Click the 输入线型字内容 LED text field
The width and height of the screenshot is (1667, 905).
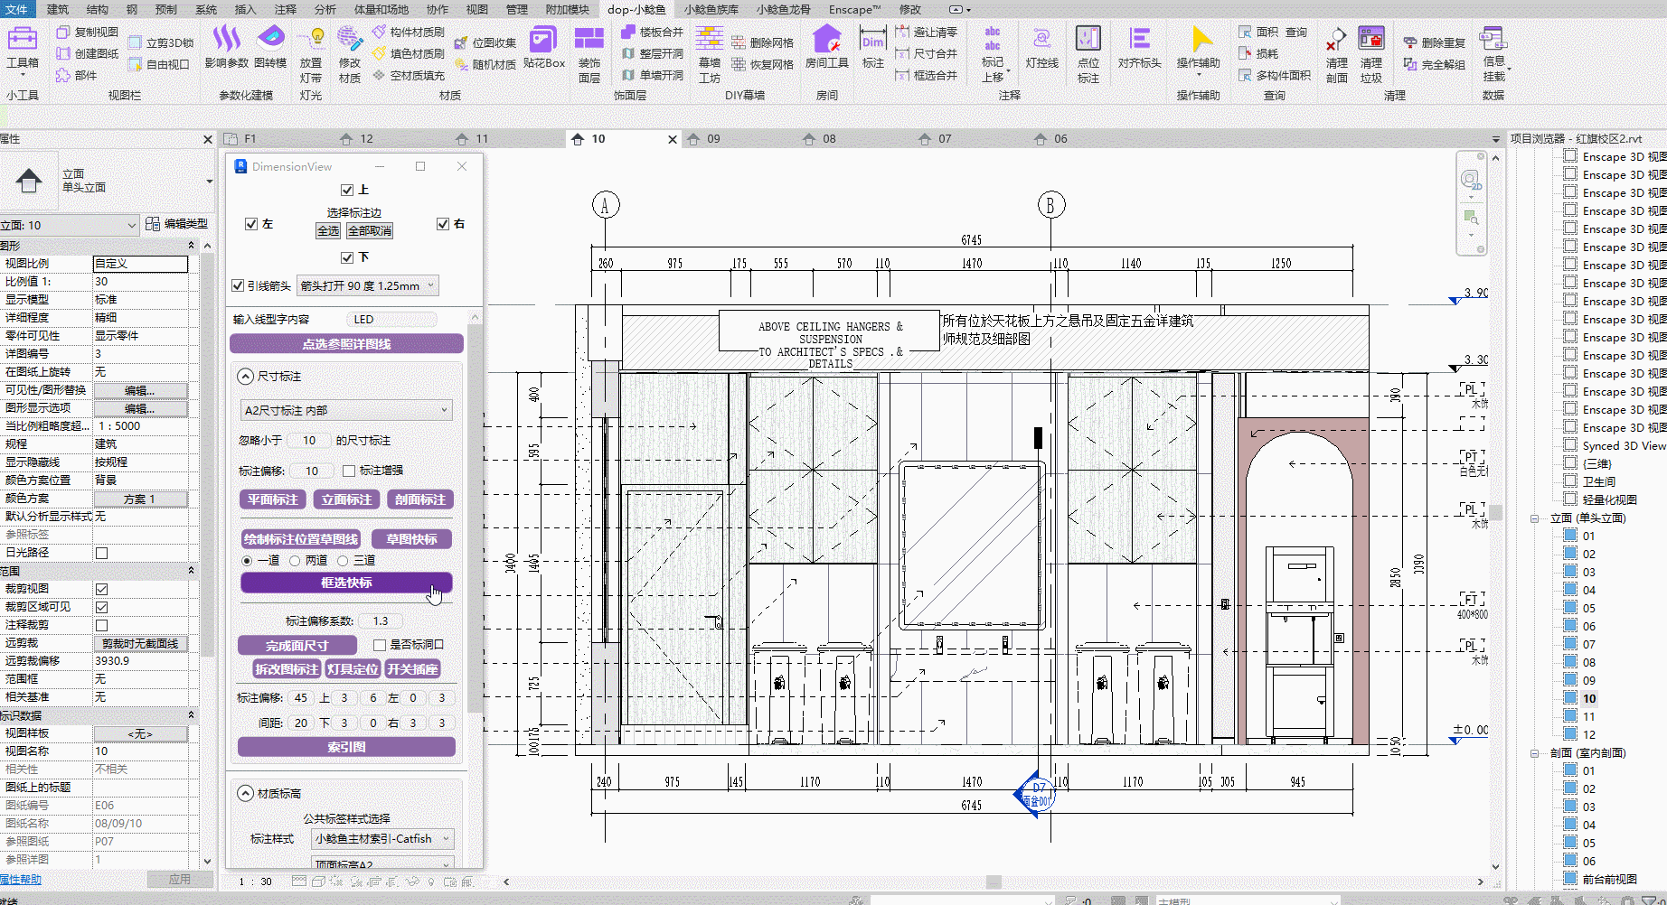pyautogui.click(x=391, y=320)
